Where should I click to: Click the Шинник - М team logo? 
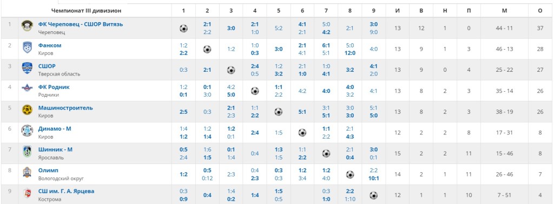point(27,151)
